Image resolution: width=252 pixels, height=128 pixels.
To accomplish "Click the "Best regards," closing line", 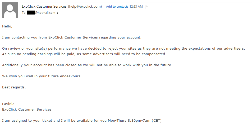I will [14, 87].
